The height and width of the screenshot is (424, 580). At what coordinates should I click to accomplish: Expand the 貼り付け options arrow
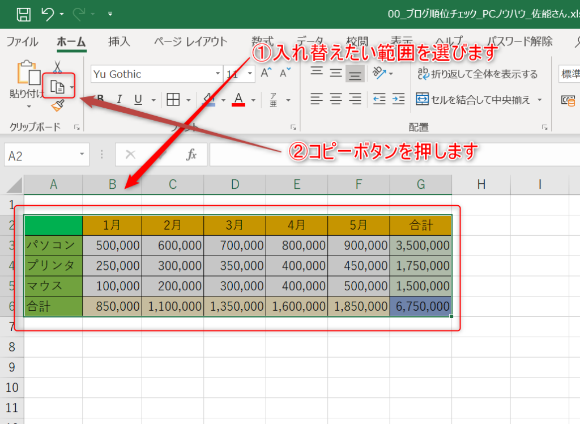coord(29,107)
